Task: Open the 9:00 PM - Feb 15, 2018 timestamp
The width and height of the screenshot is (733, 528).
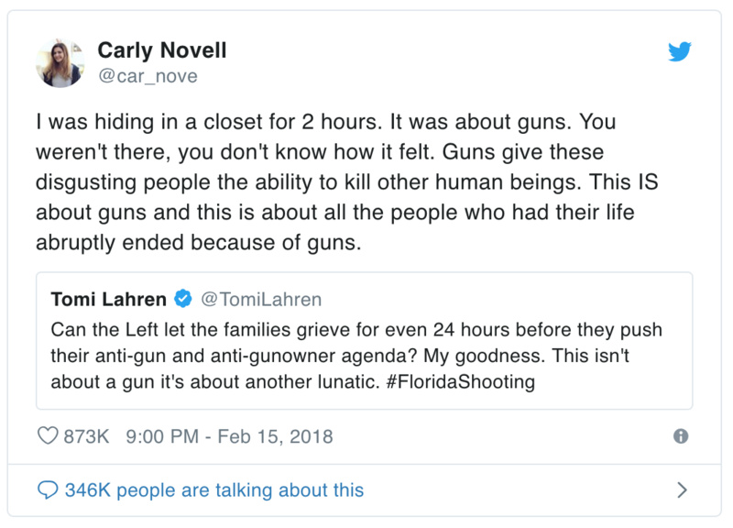Action: pos(226,435)
